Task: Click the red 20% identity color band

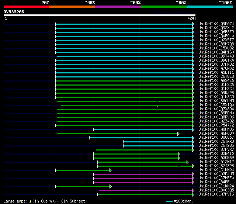Action: (x=27, y=7)
